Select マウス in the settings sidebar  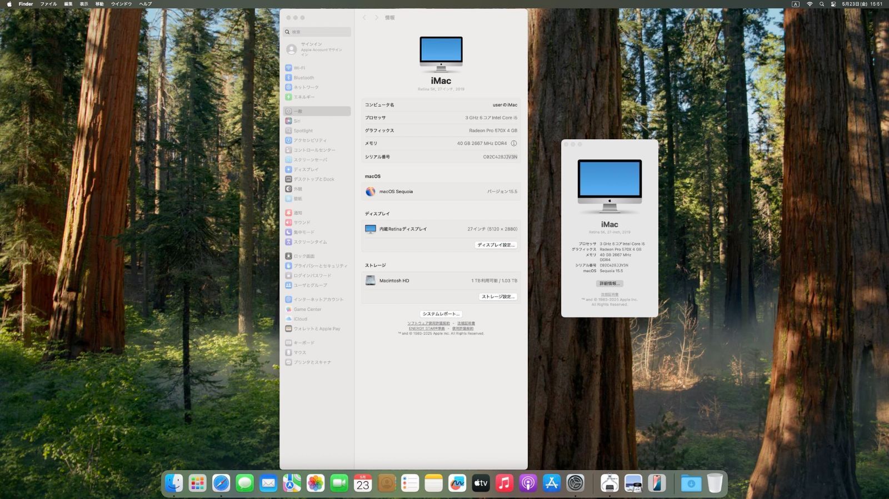[x=317, y=352]
